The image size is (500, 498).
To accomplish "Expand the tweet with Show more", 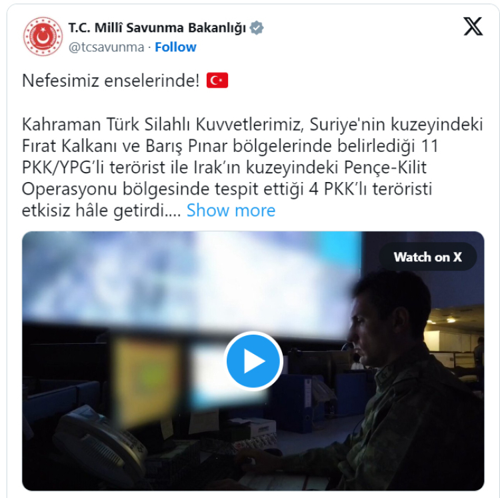I will (231, 211).
